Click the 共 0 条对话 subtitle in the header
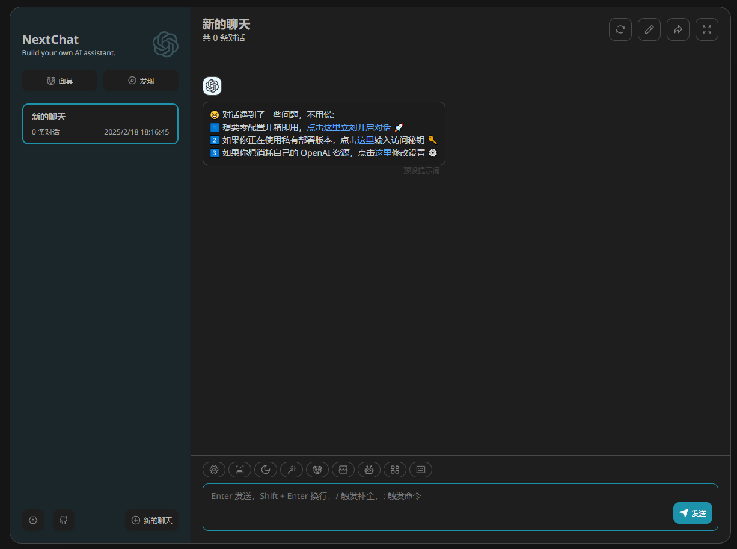Image resolution: width=737 pixels, height=549 pixels. [x=224, y=38]
